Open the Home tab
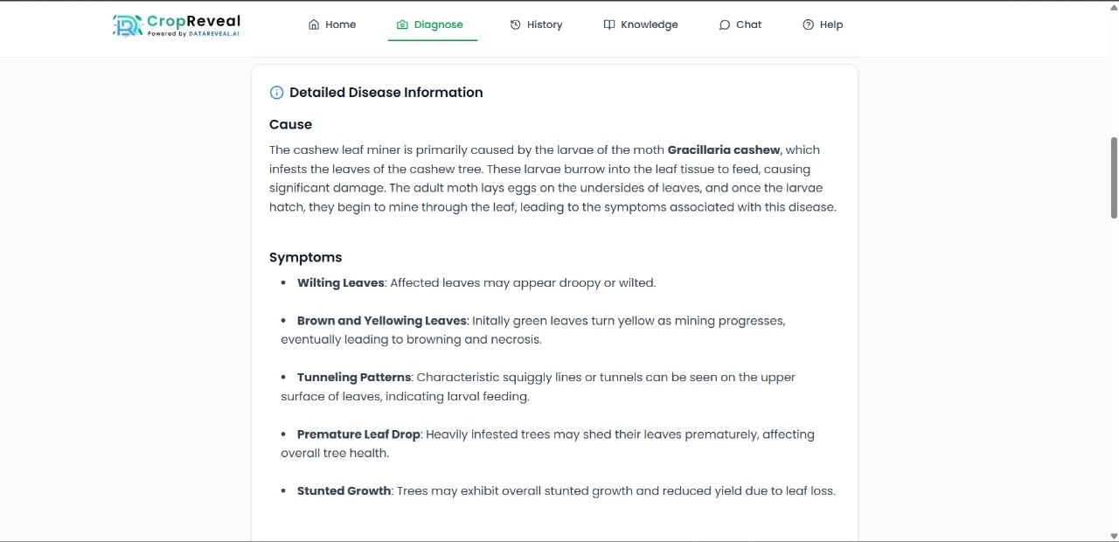Screen dimensions: 1119x542 [340, 24]
